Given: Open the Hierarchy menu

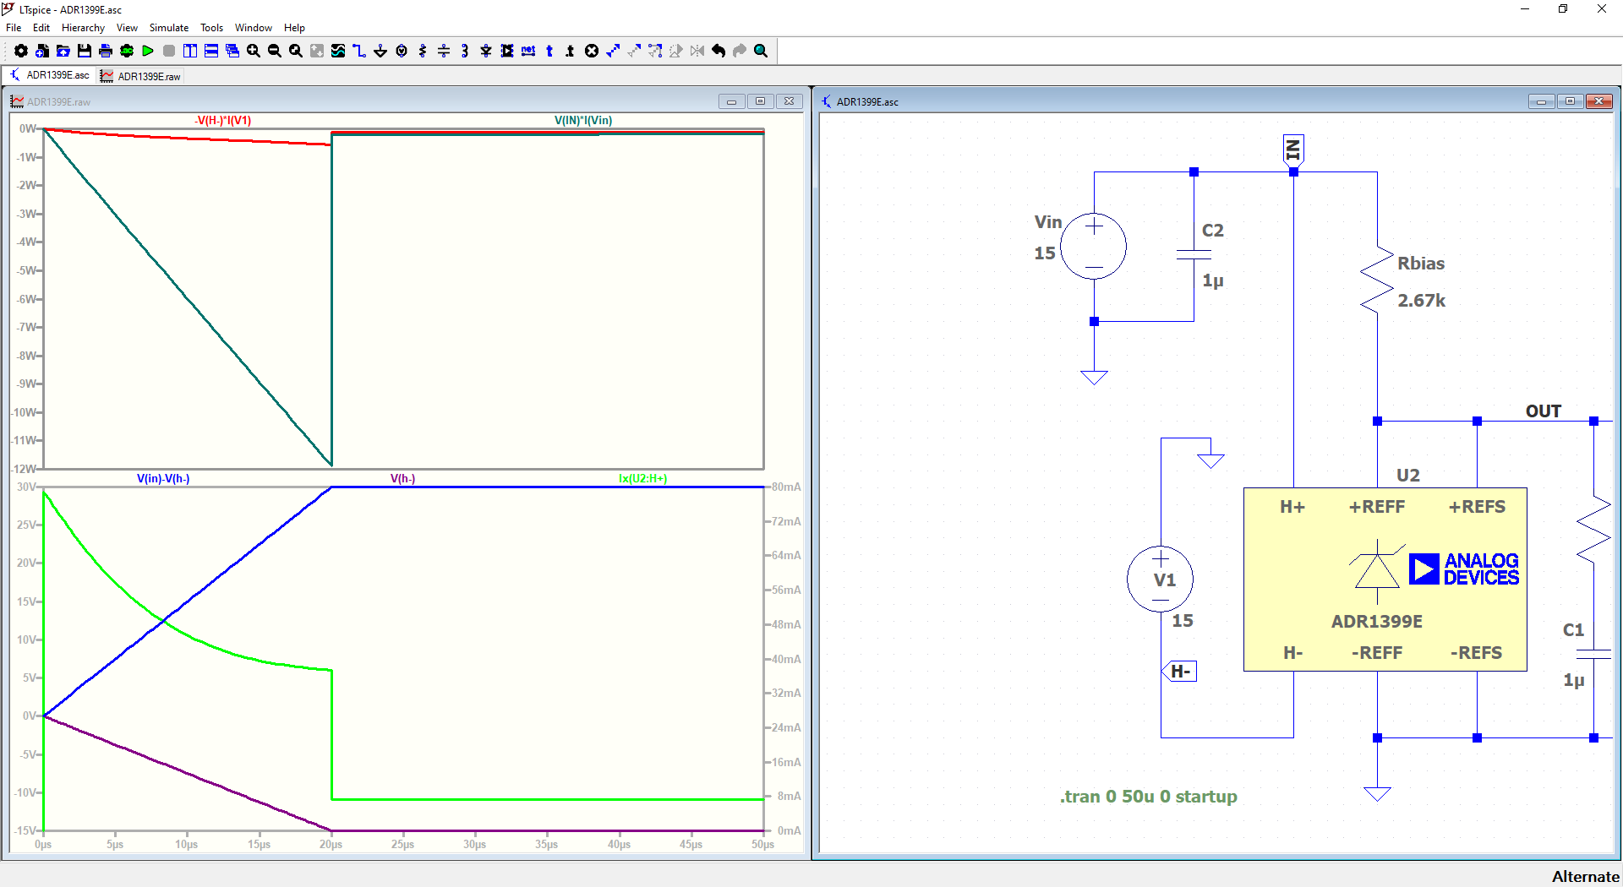Looking at the screenshot, I should pyautogui.click(x=83, y=28).
